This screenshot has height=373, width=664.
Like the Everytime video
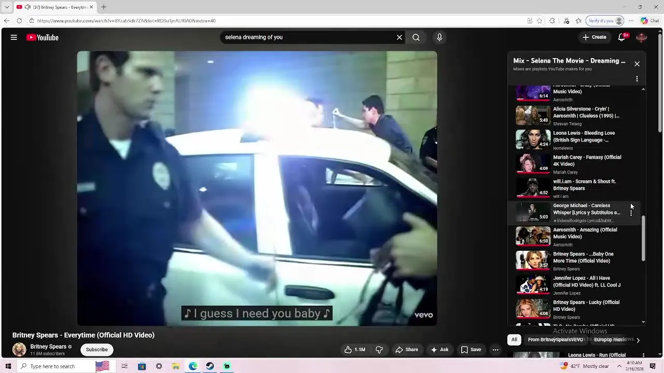354,350
